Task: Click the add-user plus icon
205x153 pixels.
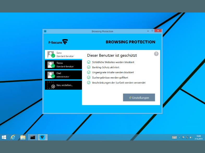Action: (53, 86)
